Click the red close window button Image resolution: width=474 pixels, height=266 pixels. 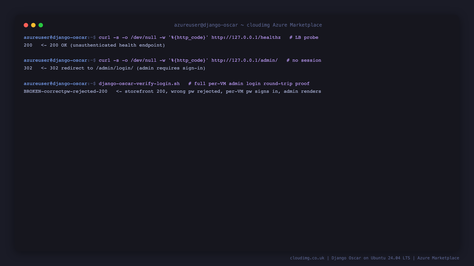pyautogui.click(x=26, y=25)
